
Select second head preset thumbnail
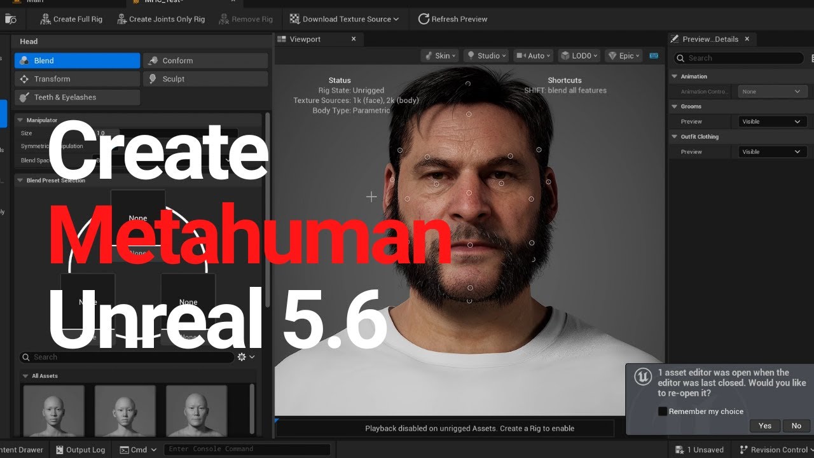pos(125,410)
